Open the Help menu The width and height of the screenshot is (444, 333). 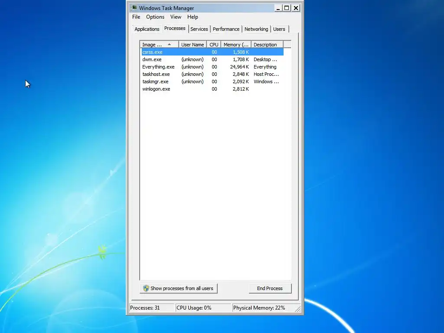click(193, 17)
